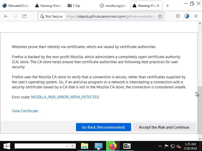Image resolution: width=202 pixels, height=151 pixels.
Task: Click Go Back (Recommended) button
Action: 104,127
